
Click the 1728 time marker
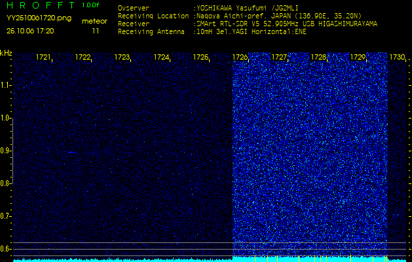point(318,57)
